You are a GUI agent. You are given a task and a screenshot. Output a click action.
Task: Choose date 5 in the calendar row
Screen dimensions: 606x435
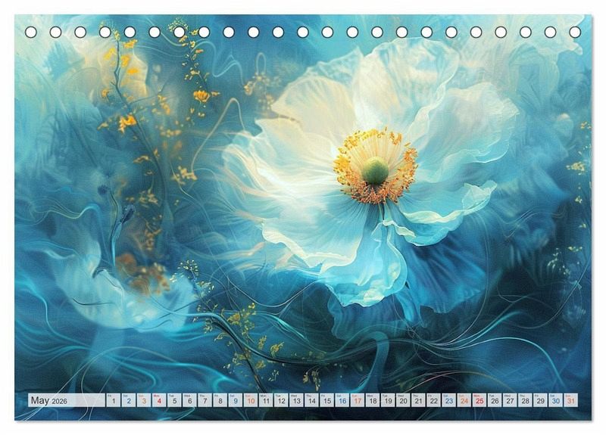(174, 400)
